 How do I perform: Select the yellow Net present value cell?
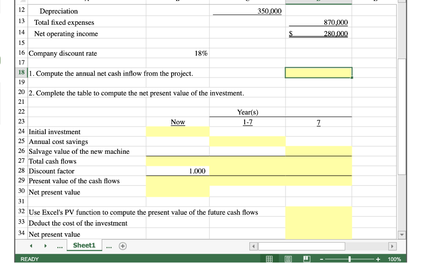pos(178,192)
